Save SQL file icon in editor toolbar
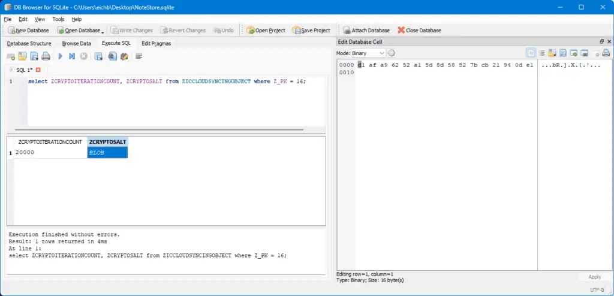 tap(34, 56)
